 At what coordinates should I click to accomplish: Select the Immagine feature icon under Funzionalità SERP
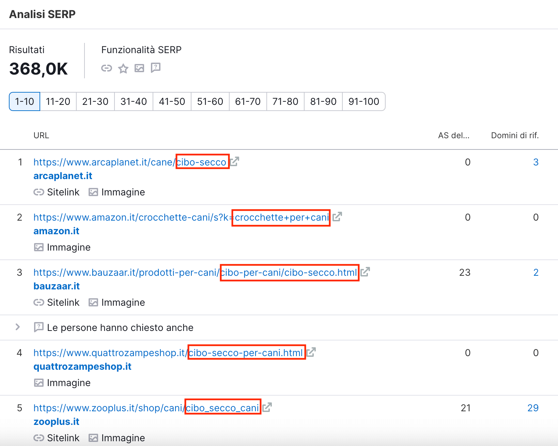[x=139, y=68]
